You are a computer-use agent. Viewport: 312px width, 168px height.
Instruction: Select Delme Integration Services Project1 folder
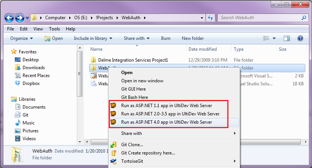133,60
